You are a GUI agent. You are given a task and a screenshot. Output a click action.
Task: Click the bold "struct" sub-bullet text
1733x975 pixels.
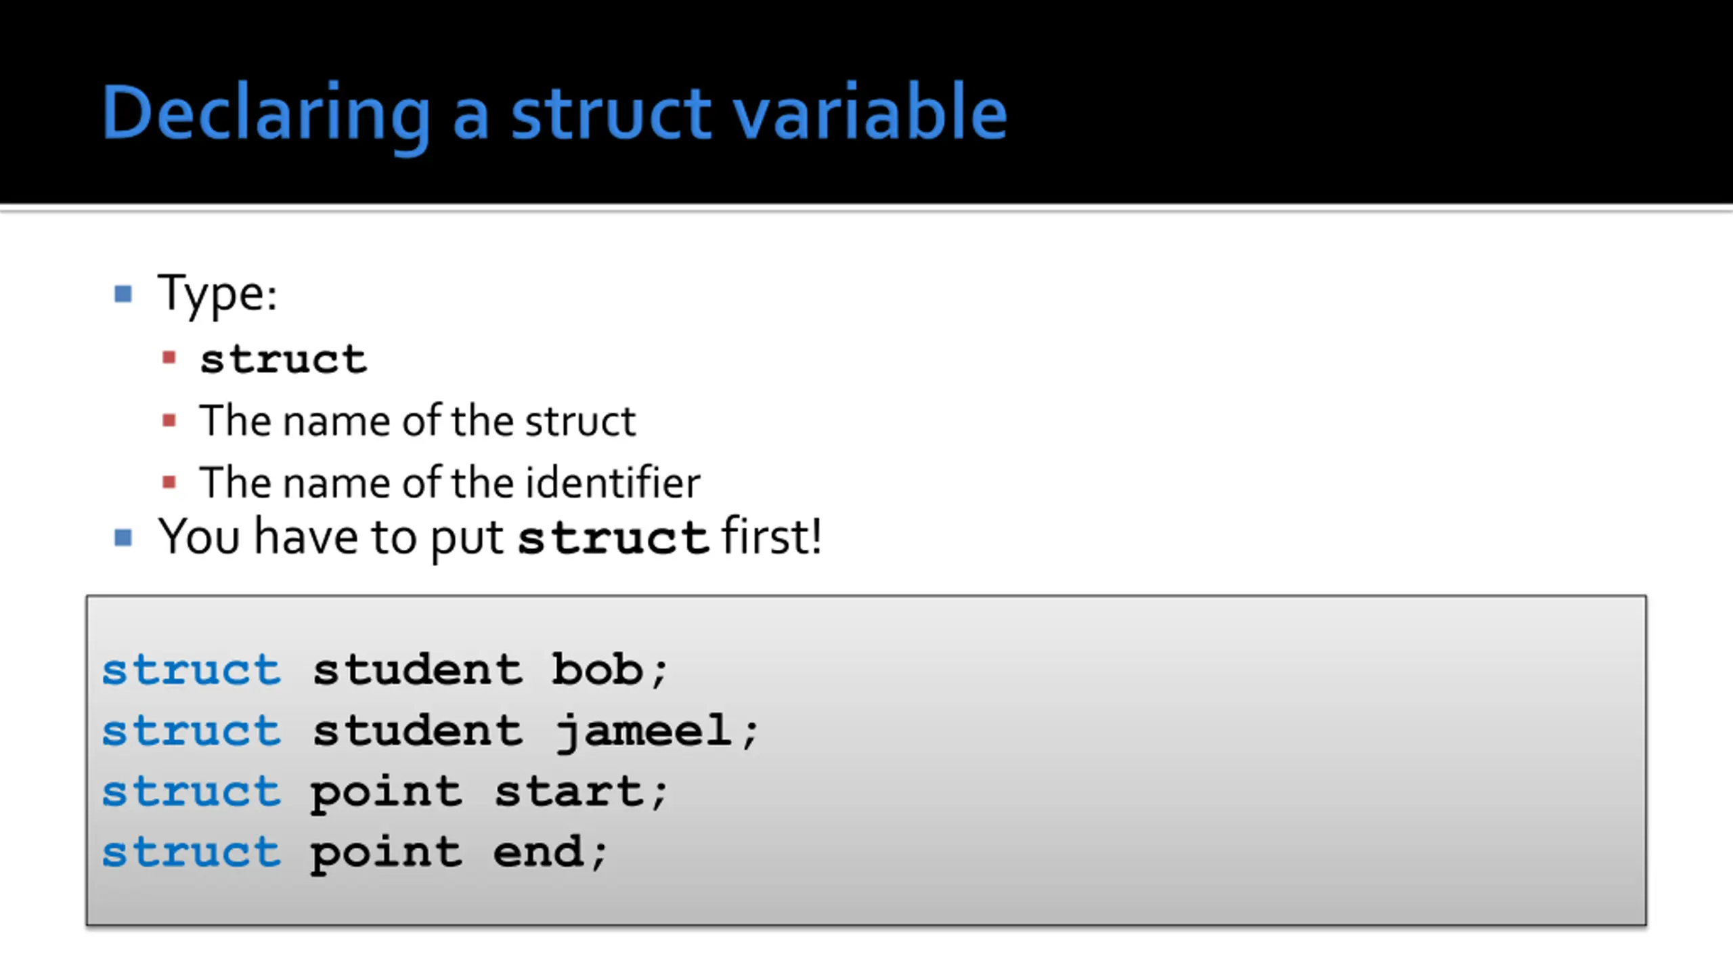(x=283, y=358)
